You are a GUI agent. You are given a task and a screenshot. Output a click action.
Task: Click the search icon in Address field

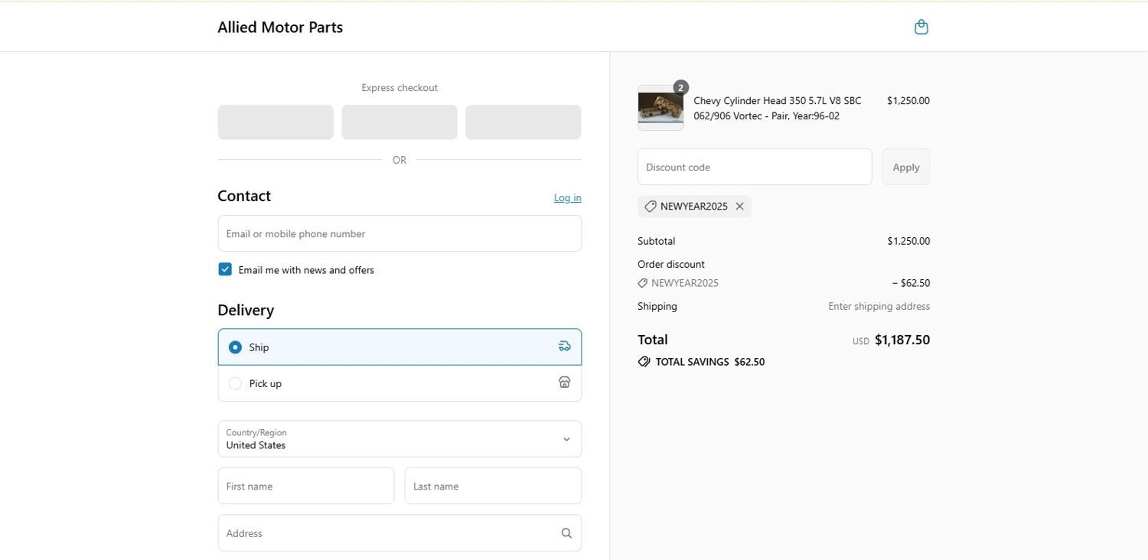coord(566,533)
